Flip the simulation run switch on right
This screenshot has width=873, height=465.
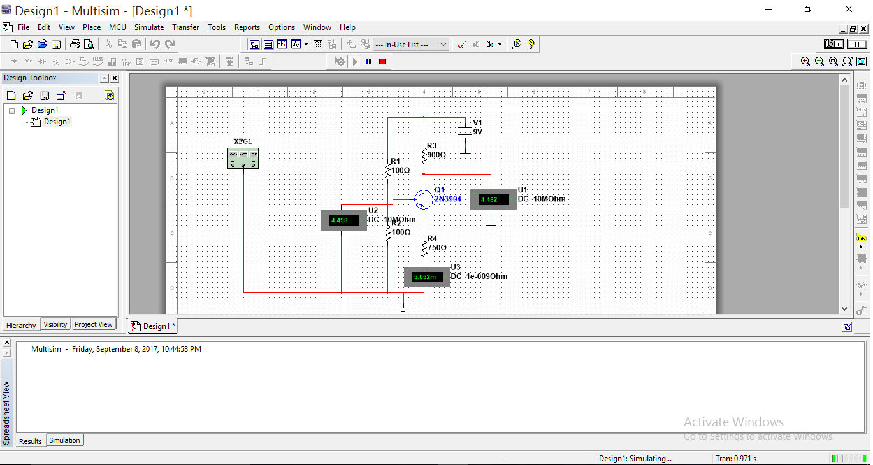point(833,45)
